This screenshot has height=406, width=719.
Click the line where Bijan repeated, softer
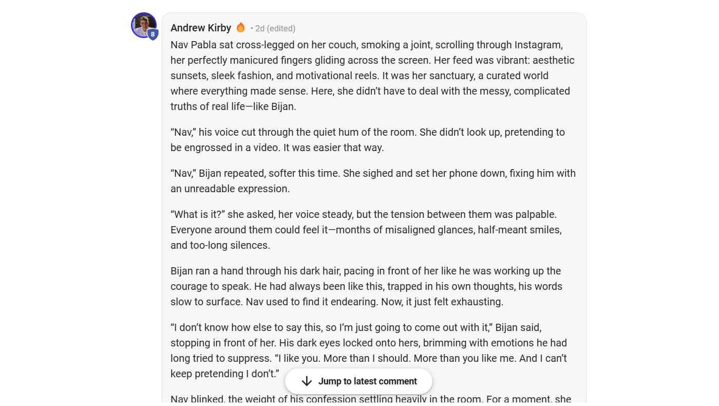pos(373,181)
